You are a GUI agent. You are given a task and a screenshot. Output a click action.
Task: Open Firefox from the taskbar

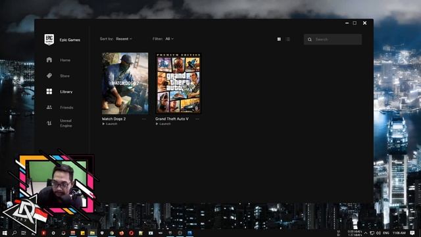coord(121,233)
